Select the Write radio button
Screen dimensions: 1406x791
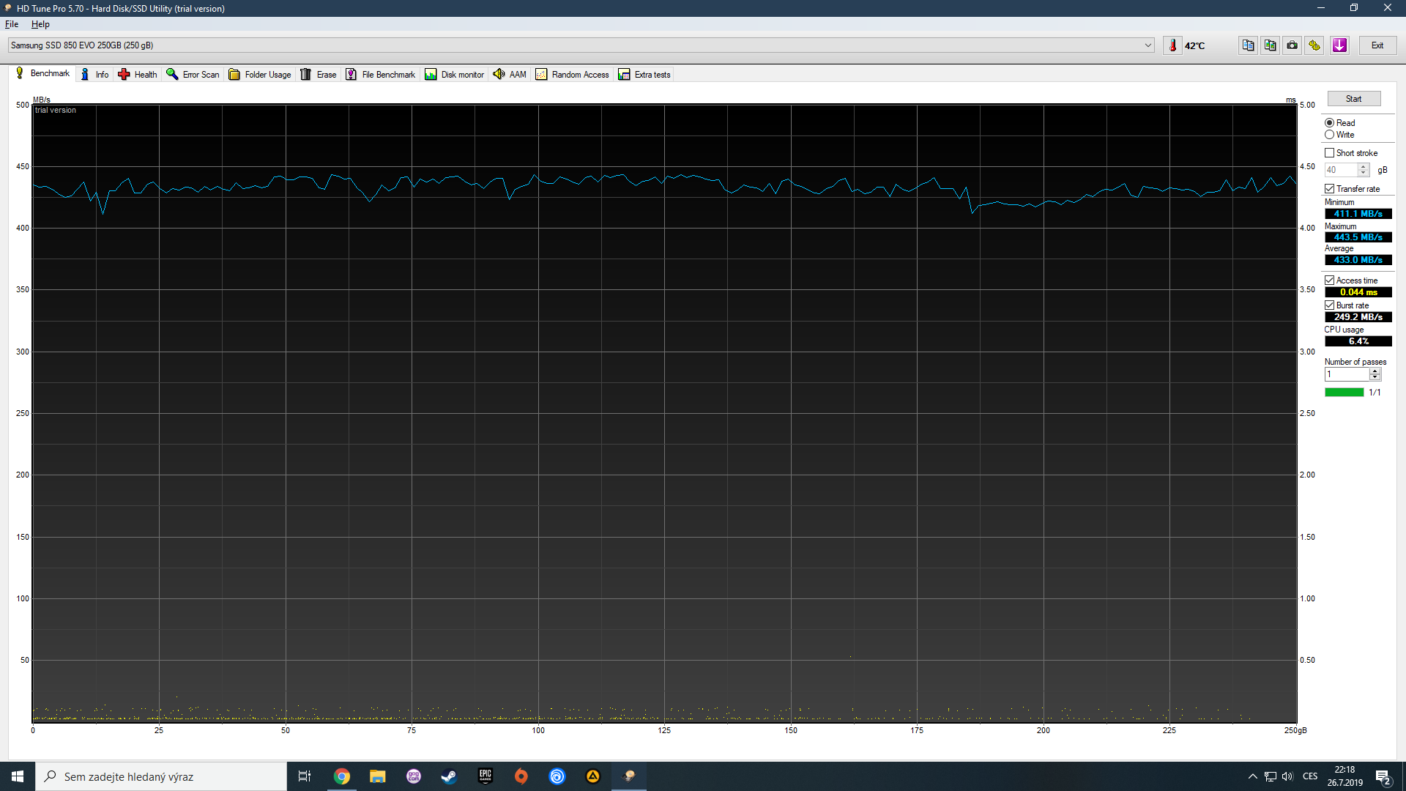(1329, 135)
